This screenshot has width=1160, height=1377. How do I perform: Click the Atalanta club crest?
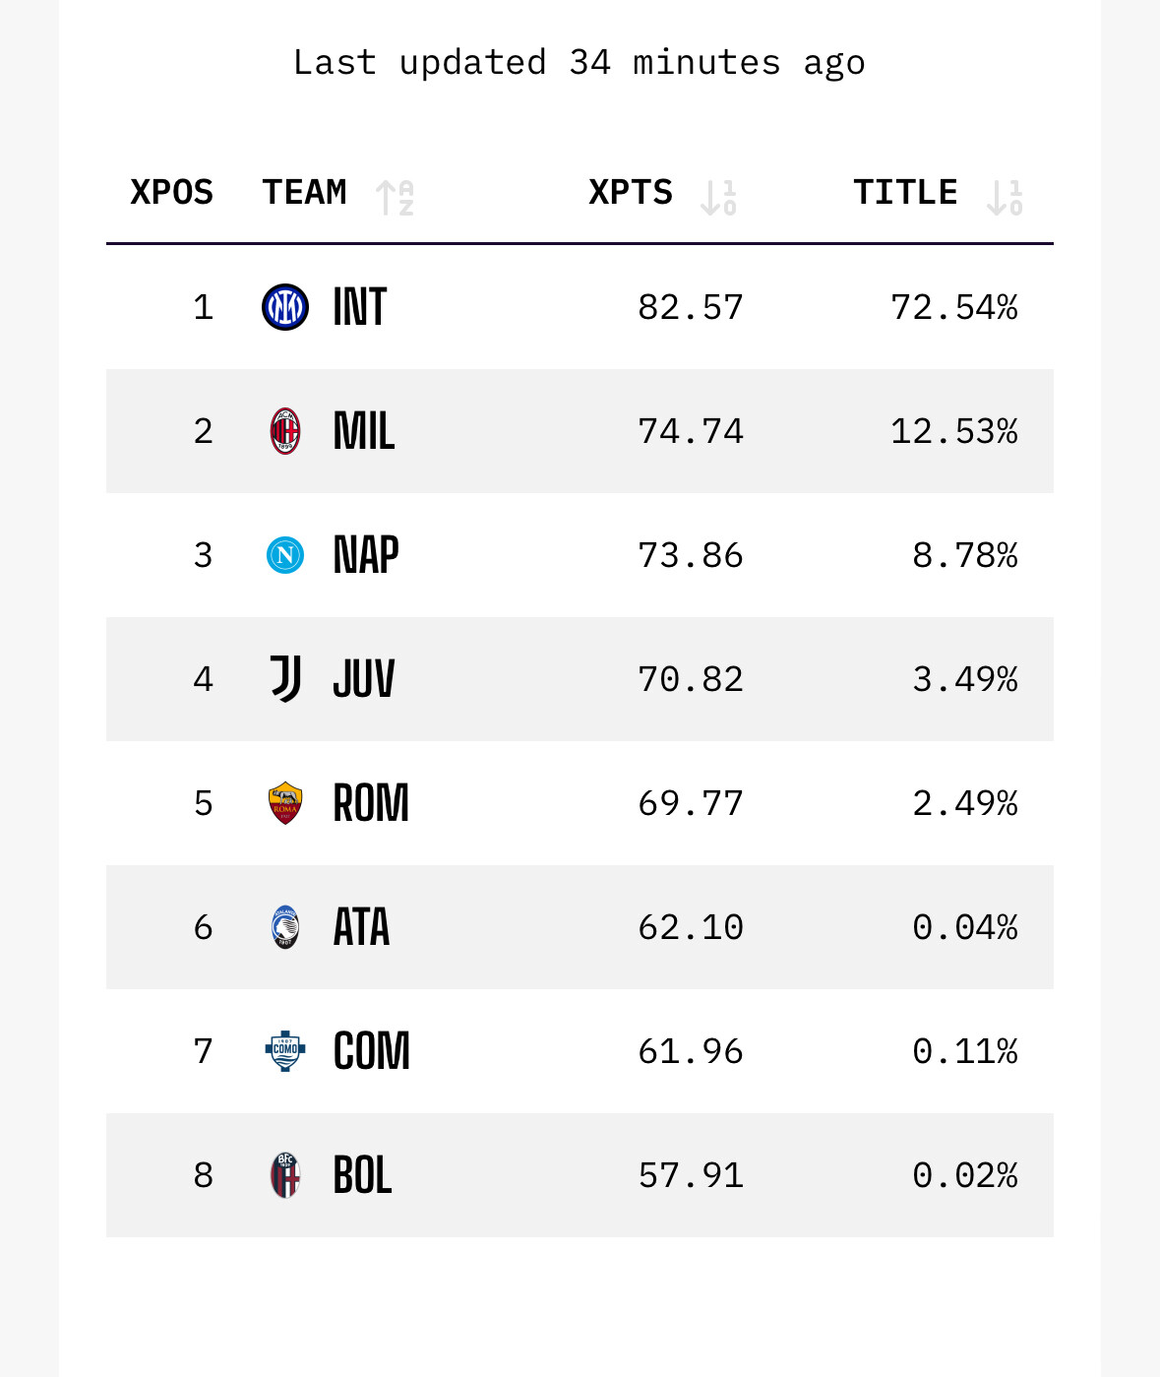285,927
